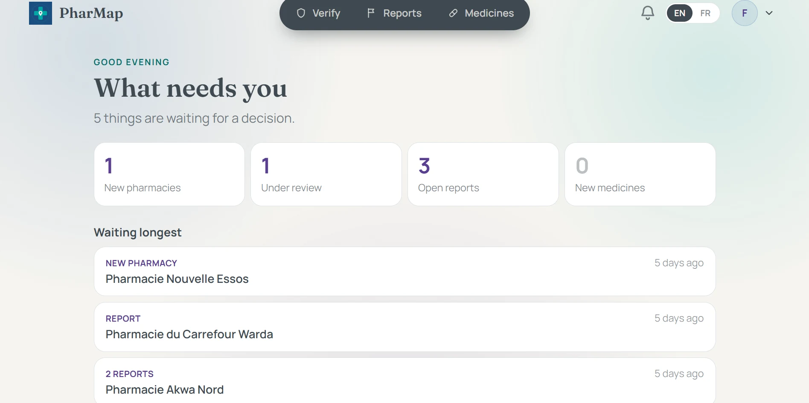This screenshot has width=809, height=403.
Task: Click the shield icon beside Verify
Action: coord(301,13)
